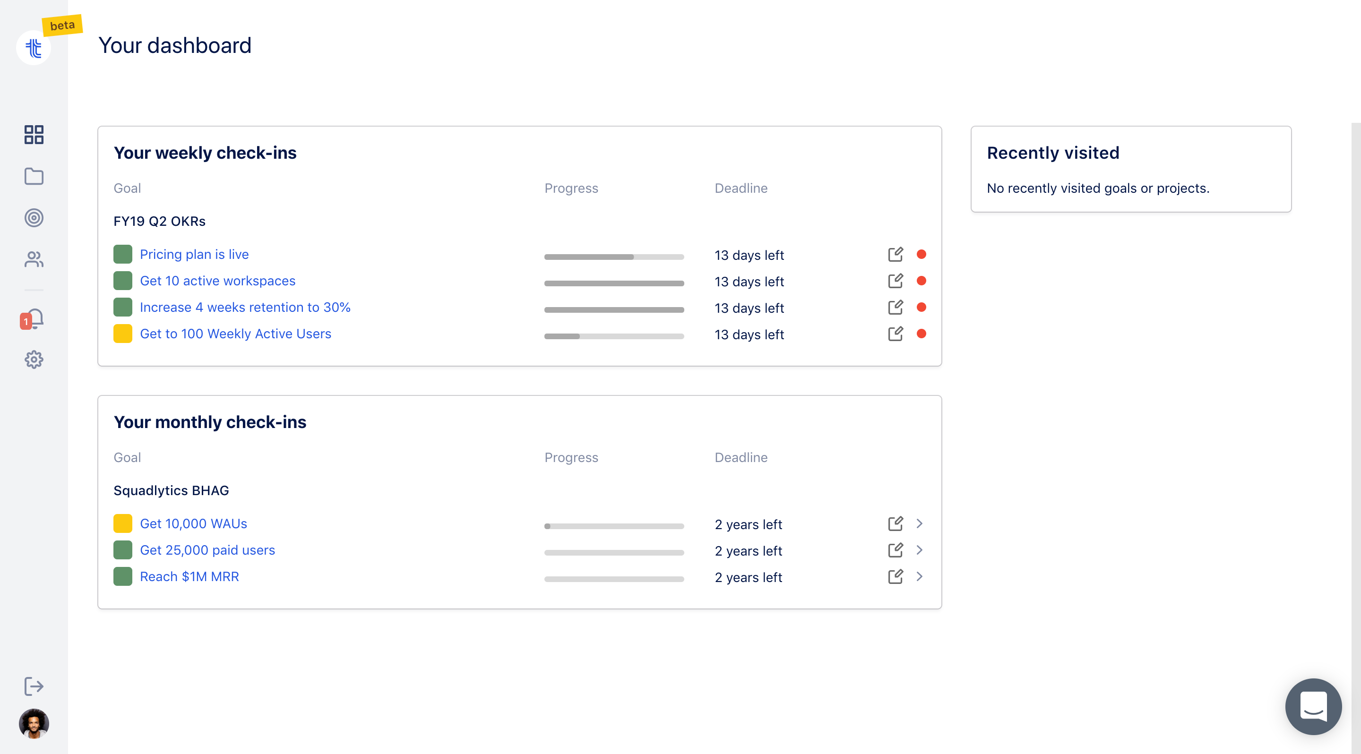
Task: Click the logout icon in sidebar
Action: (x=34, y=686)
